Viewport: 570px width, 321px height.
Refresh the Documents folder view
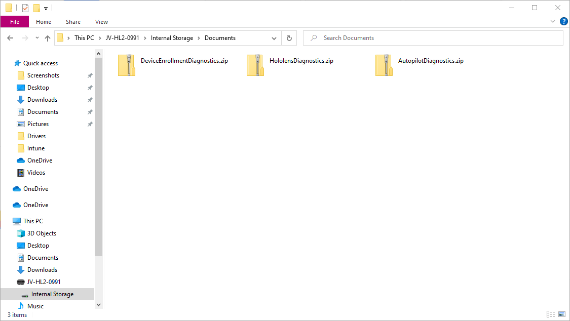tap(289, 38)
